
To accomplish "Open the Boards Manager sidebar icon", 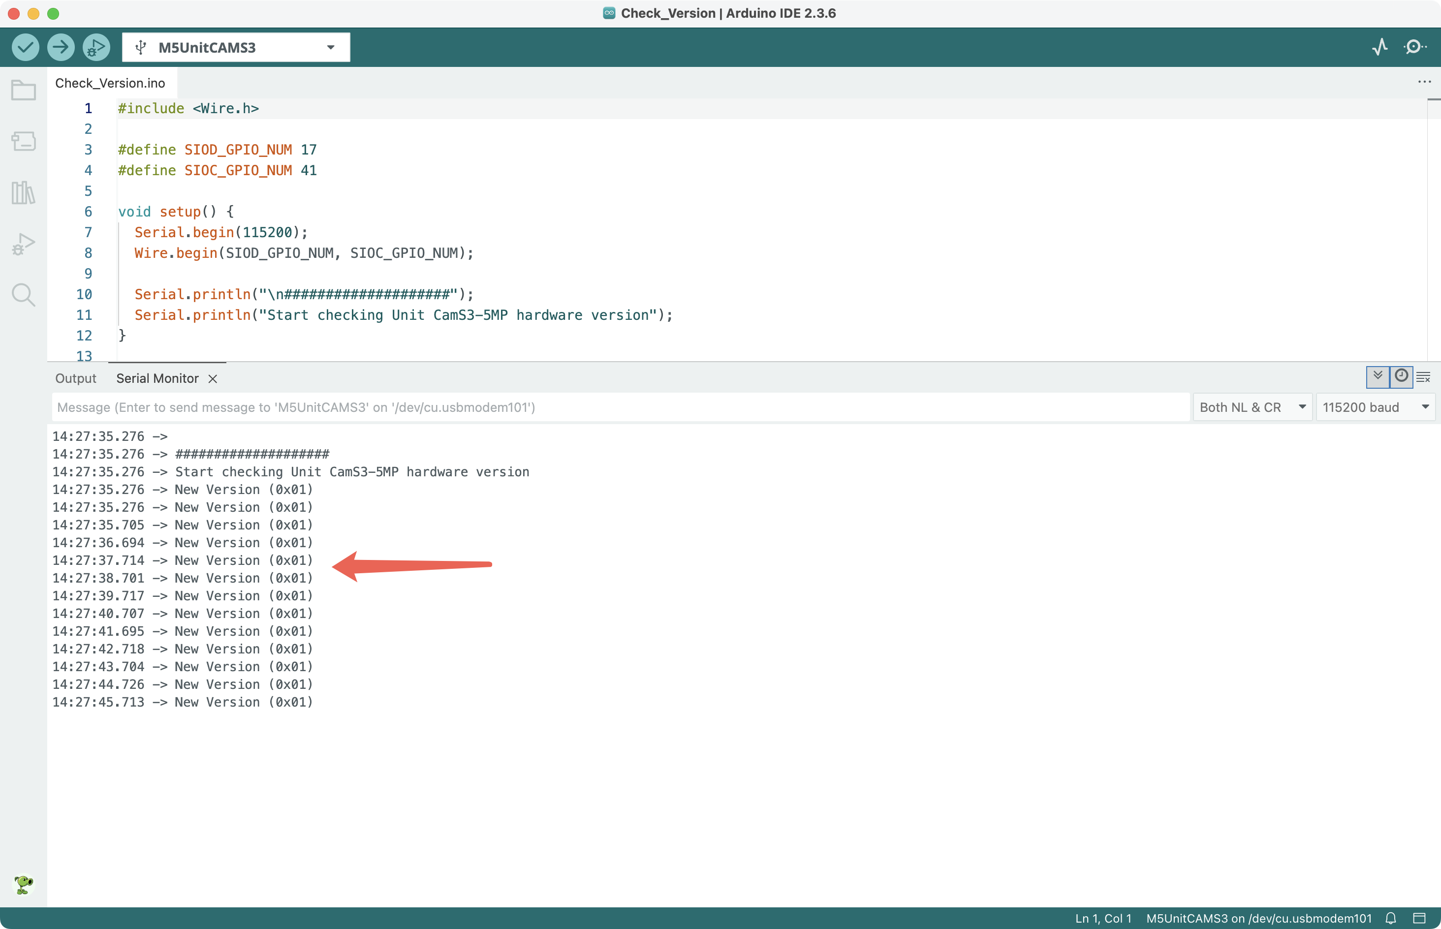I will [24, 141].
